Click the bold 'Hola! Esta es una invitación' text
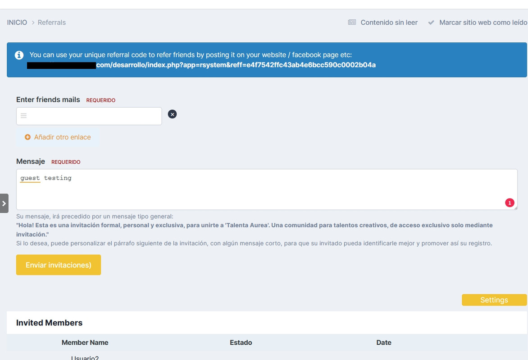 tap(254, 230)
